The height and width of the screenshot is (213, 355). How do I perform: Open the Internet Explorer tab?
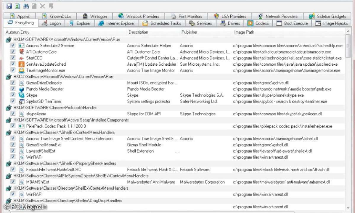[x=117, y=23]
